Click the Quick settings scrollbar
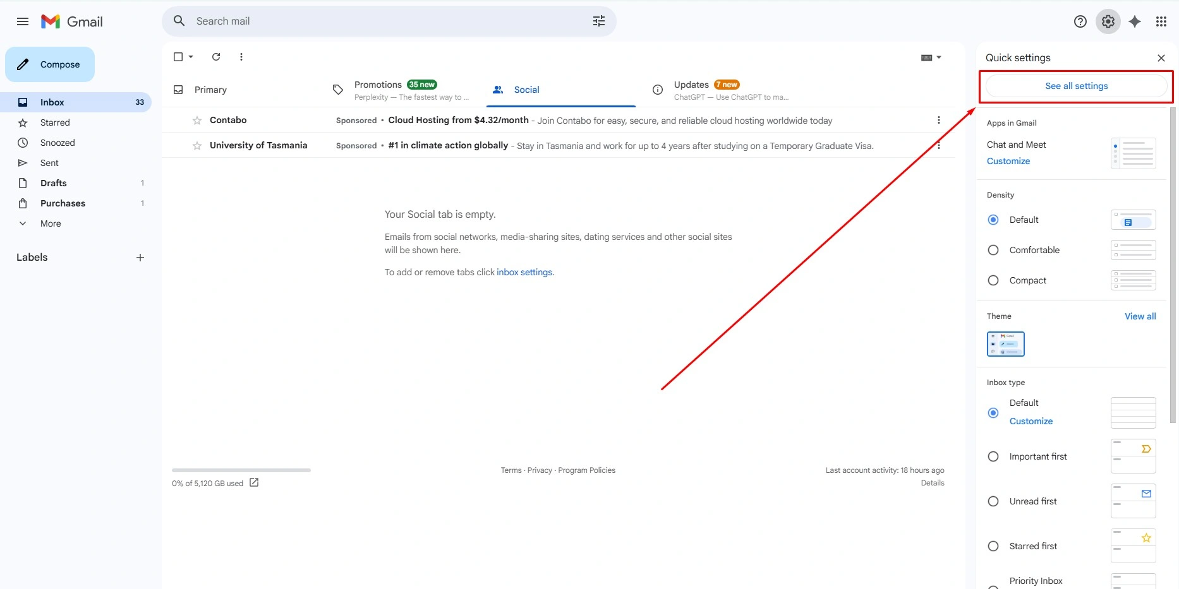1179x589 pixels. click(x=1173, y=265)
